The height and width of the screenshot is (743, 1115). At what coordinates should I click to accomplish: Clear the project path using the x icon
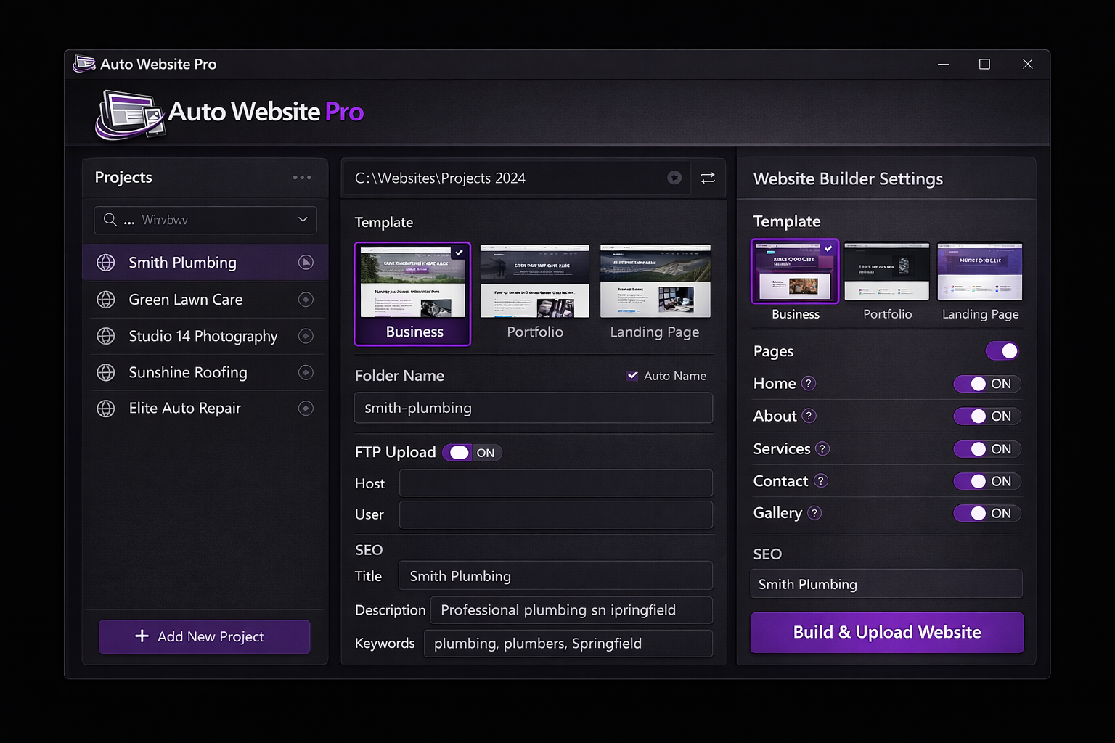(x=674, y=178)
